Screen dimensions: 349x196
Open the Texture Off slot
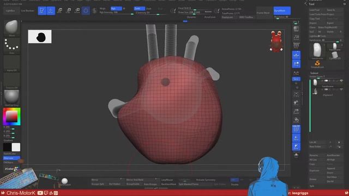coord(11,81)
